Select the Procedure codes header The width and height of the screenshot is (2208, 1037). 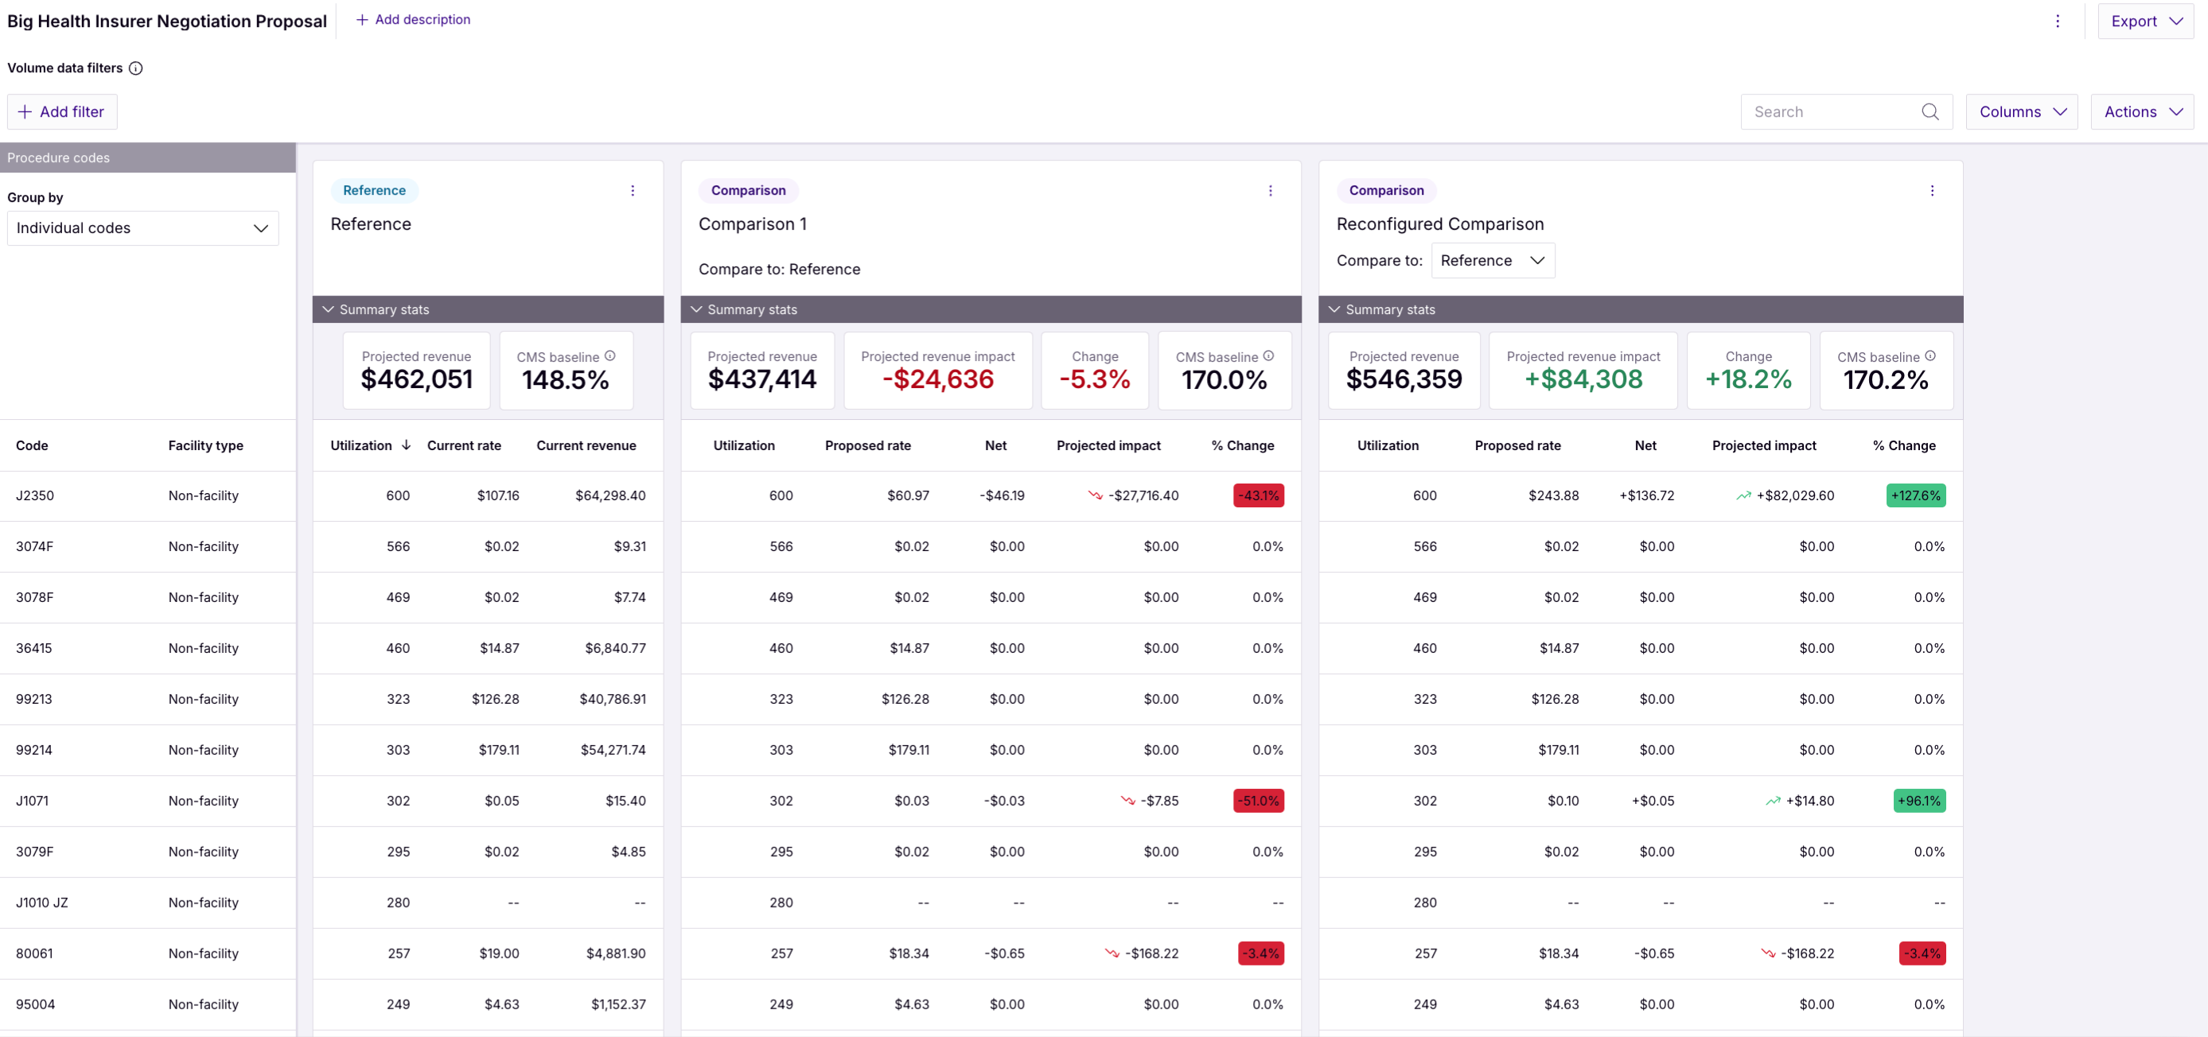pyautogui.click(x=147, y=157)
